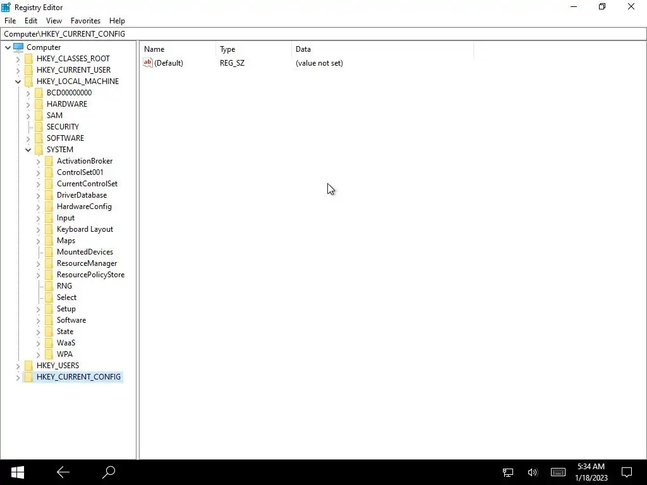The width and height of the screenshot is (647, 485).
Task: Collapse the SYSTEM key arrow
Action: (x=28, y=150)
